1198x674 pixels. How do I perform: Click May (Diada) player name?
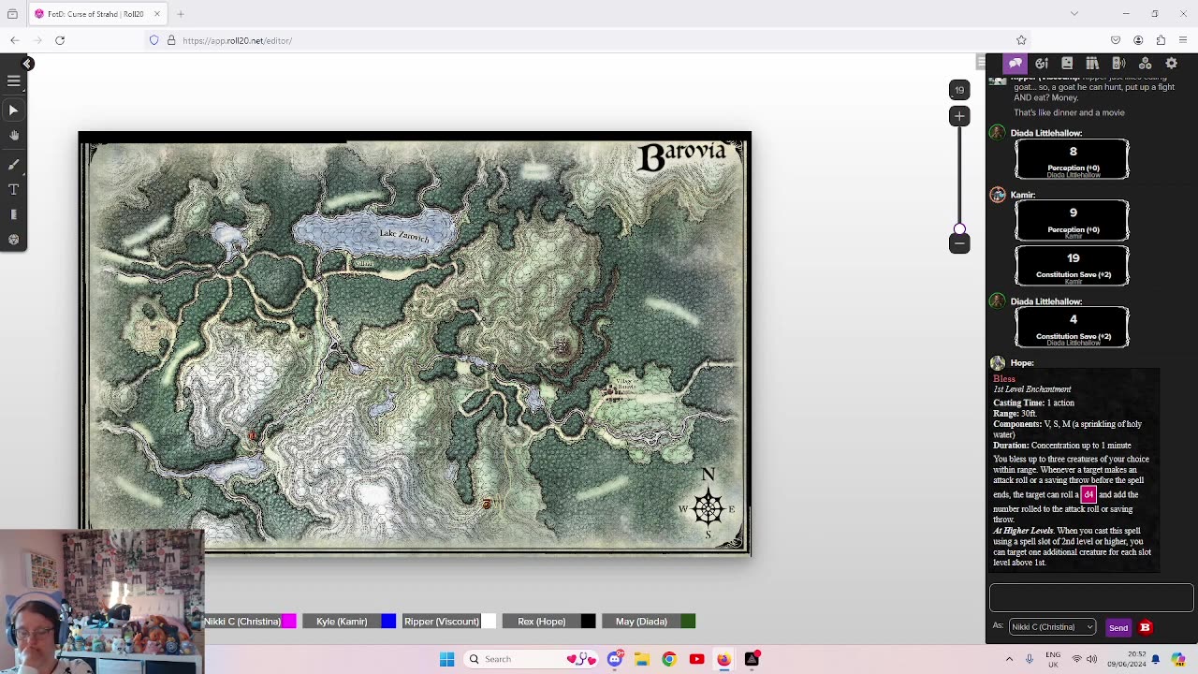tap(641, 622)
